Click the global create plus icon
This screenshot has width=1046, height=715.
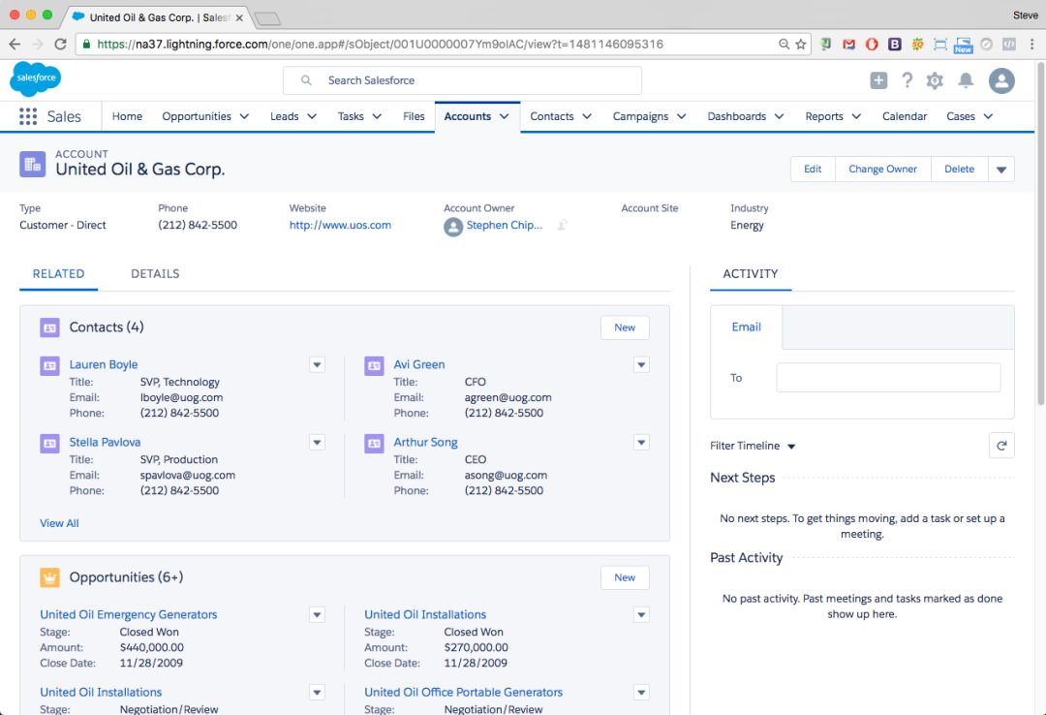point(878,80)
